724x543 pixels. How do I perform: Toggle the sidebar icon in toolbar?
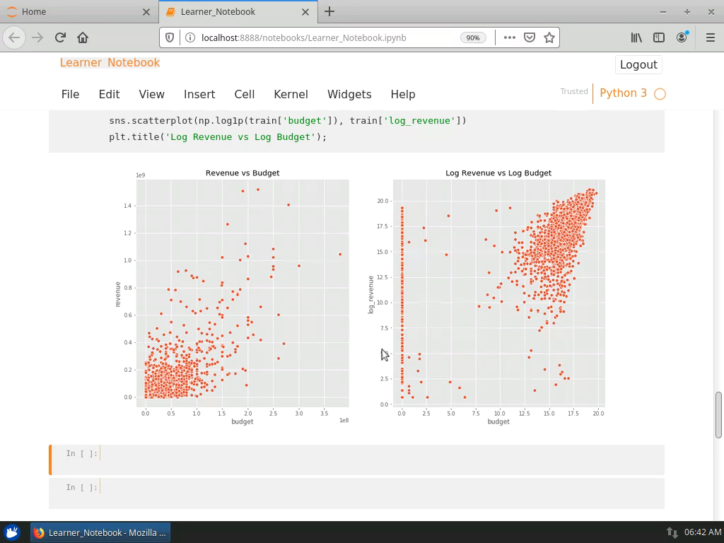click(x=659, y=37)
